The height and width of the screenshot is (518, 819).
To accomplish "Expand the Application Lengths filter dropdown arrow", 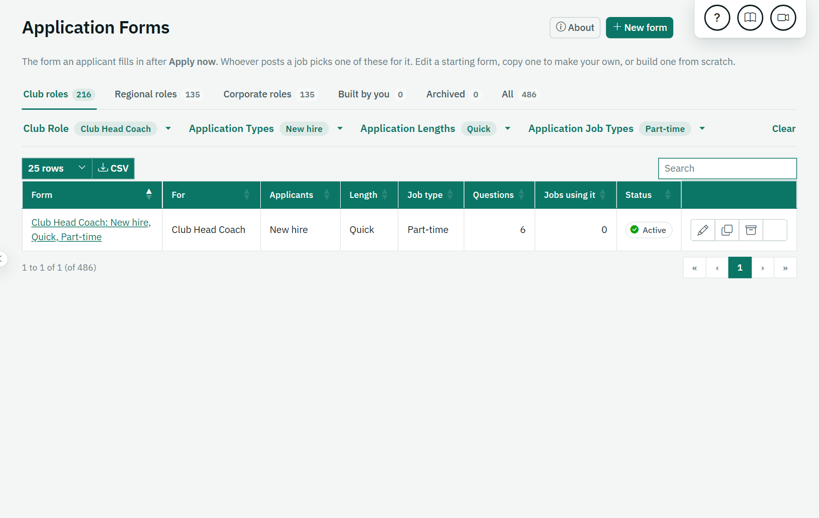I will pyautogui.click(x=508, y=129).
